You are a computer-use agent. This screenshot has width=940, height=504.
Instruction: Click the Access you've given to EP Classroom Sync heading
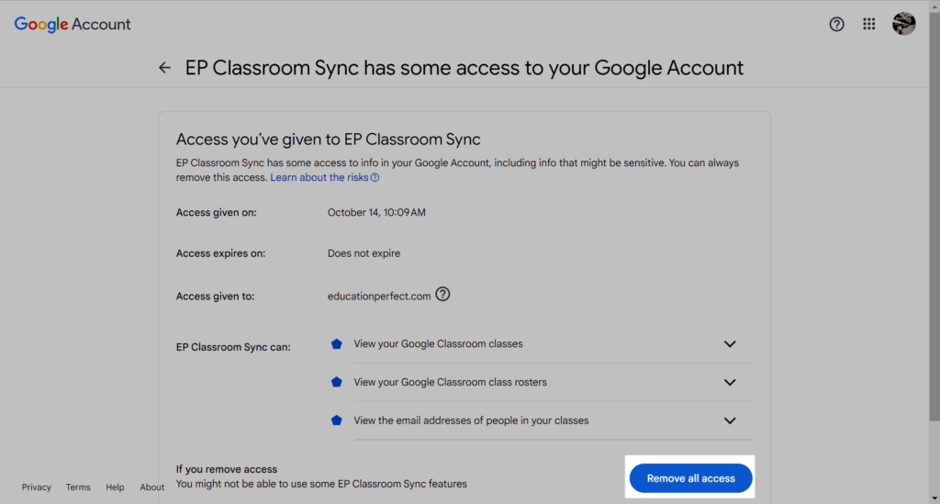coord(329,139)
